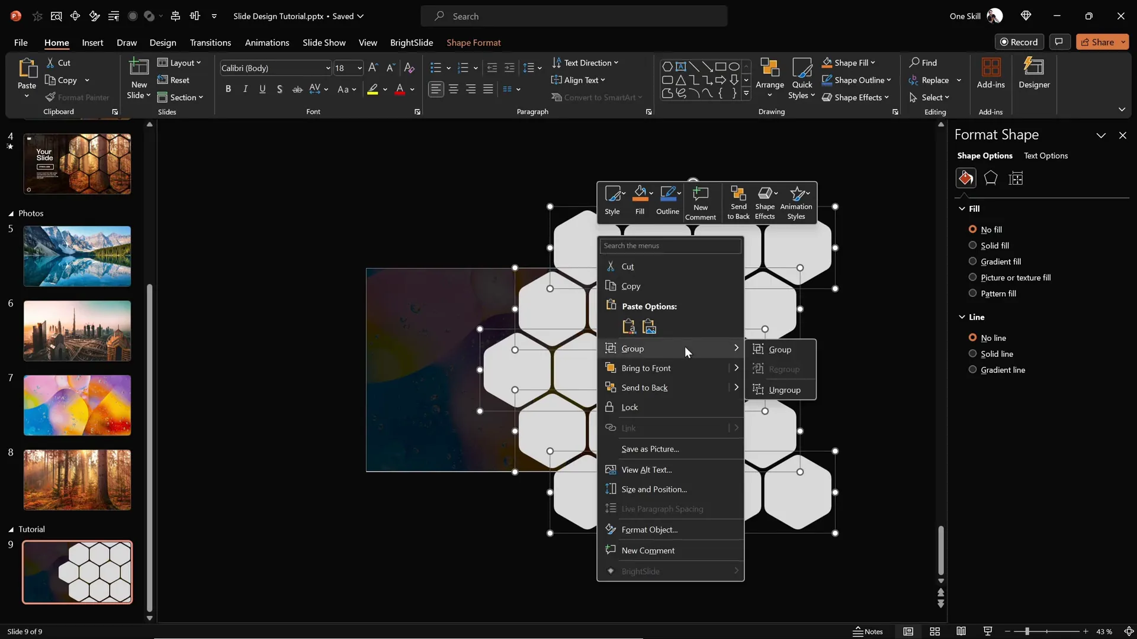The height and width of the screenshot is (639, 1137).
Task: Click the Bold formatting icon
Action: [x=228, y=89]
